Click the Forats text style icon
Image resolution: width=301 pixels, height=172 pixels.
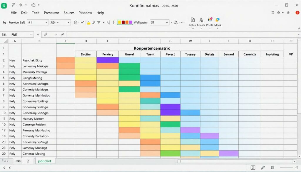(x=201, y=20)
